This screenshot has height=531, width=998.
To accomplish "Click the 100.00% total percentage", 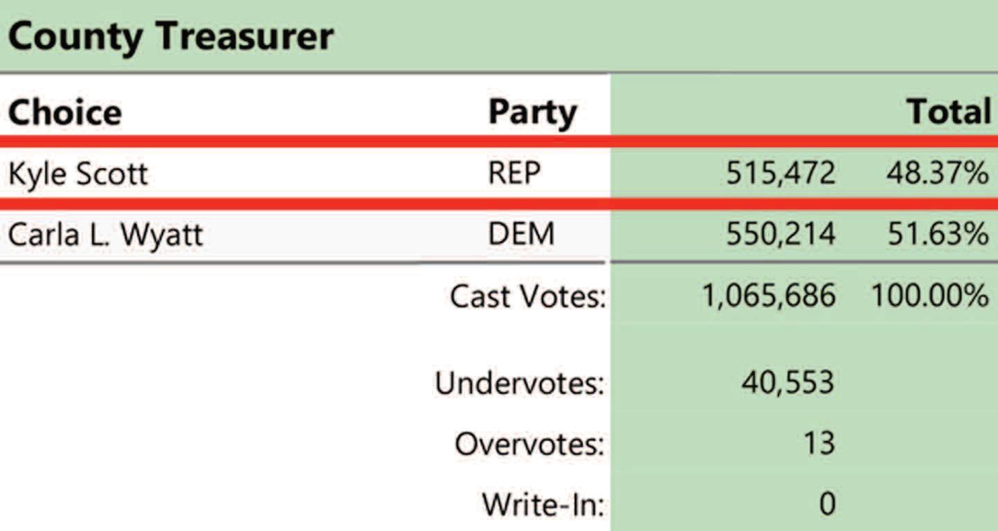I will pos(929,297).
